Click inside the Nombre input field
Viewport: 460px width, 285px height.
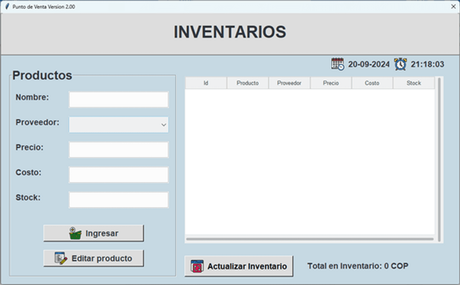point(118,100)
